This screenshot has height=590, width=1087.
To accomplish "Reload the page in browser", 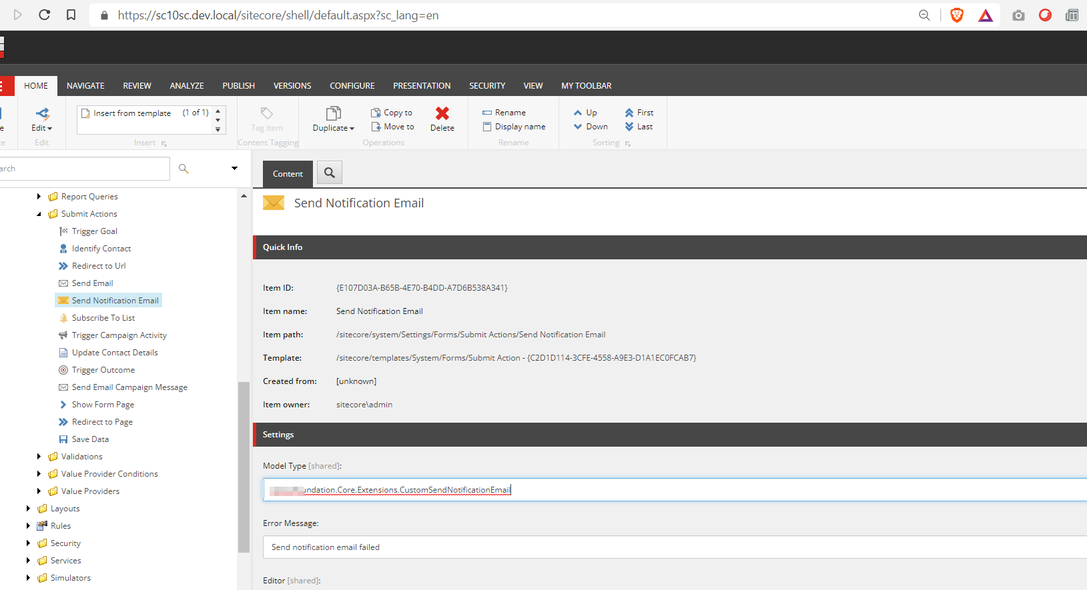I will [45, 15].
